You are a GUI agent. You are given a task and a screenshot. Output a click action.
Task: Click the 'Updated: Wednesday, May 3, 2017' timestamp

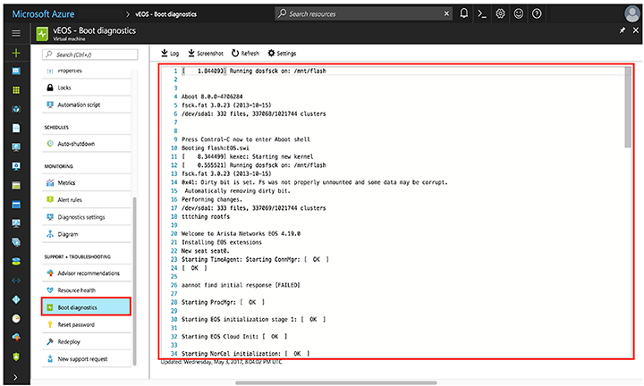(x=221, y=362)
